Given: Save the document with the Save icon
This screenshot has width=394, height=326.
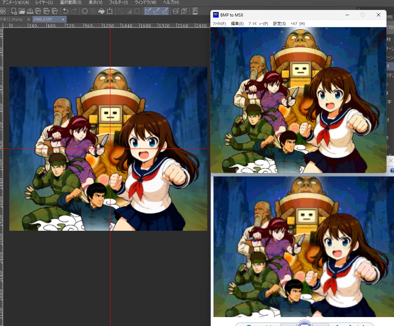Looking at the screenshot, I should [x=30, y=11].
